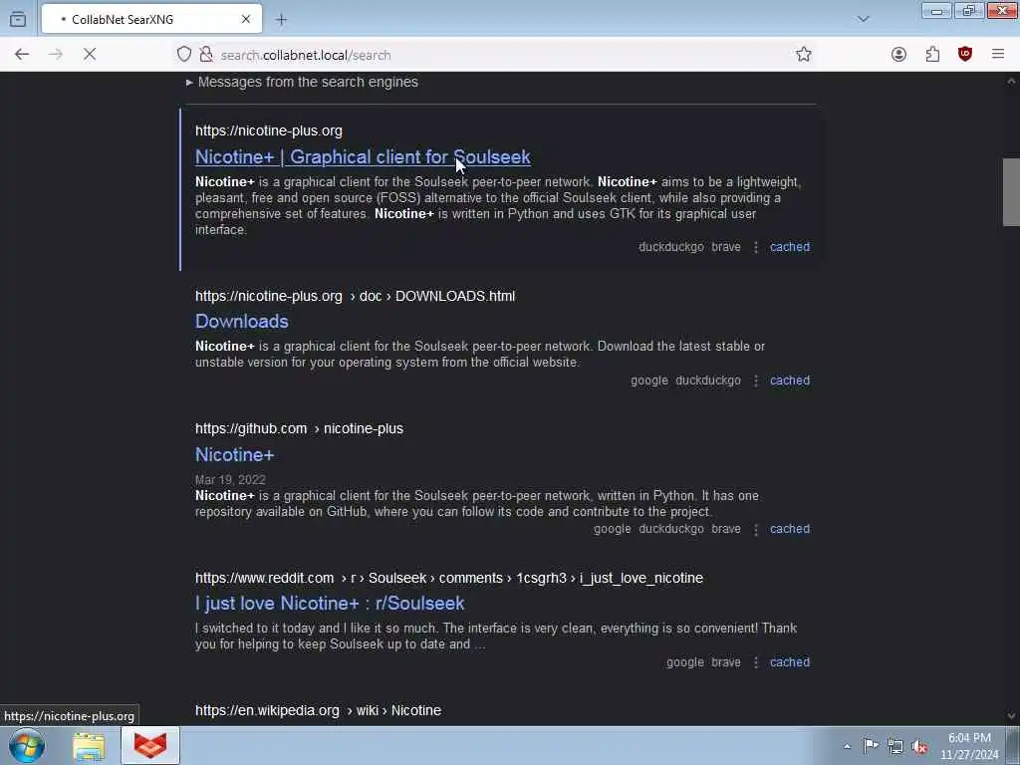Open a new tab with the plus button
Viewport: 1020px width, 765px height.
(281, 20)
